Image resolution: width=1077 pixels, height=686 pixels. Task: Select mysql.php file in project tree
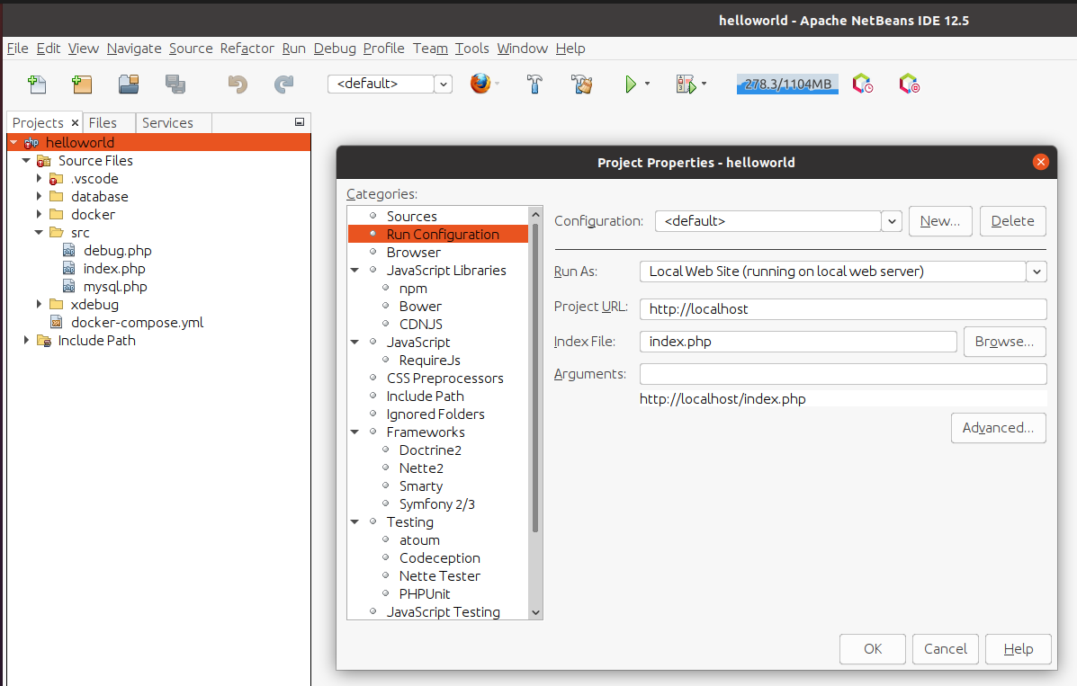pyautogui.click(x=115, y=286)
